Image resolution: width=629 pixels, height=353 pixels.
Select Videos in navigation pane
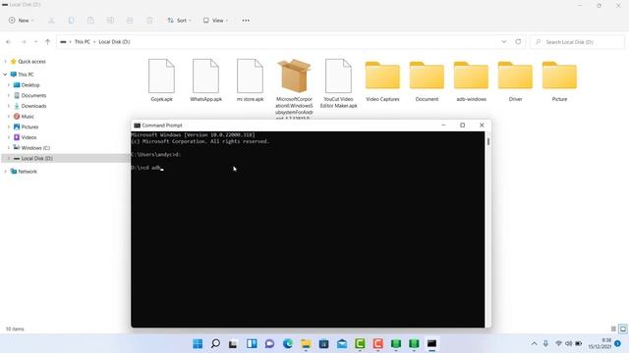[x=29, y=137]
